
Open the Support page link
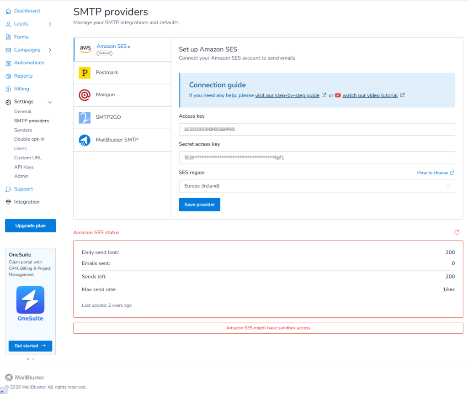point(24,189)
